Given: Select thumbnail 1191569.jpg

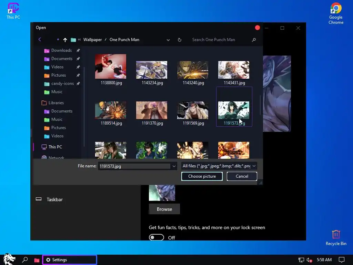Looking at the screenshot, I should click(192, 110).
